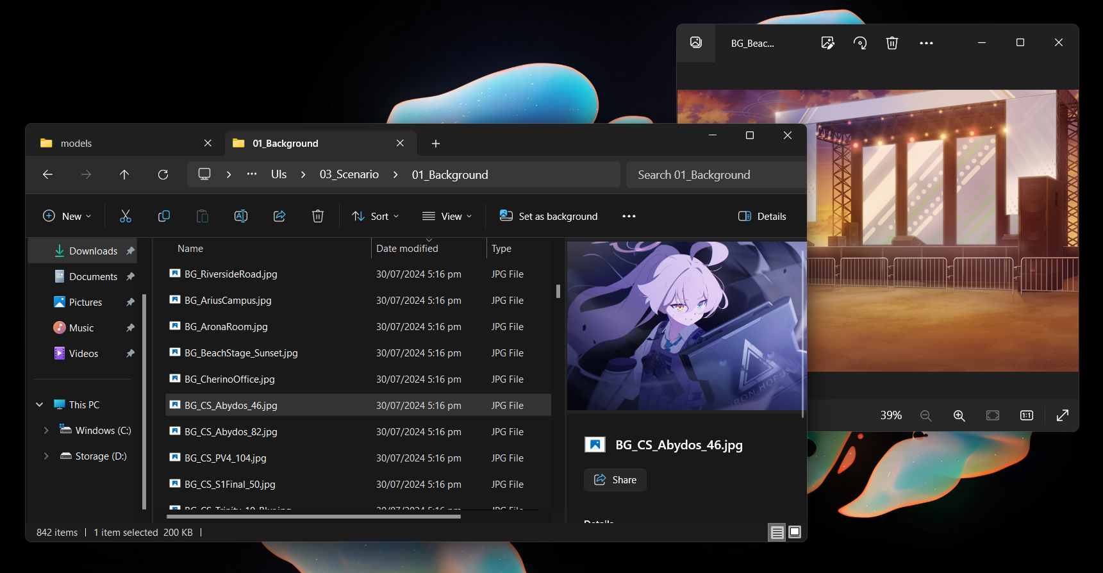
Task: Navigate to UIs in breadcrumb
Action: point(279,174)
